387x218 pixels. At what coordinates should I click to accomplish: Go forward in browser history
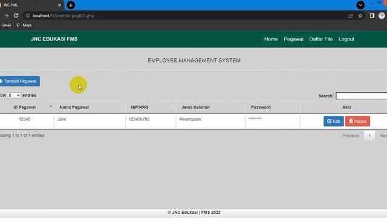(6, 16)
